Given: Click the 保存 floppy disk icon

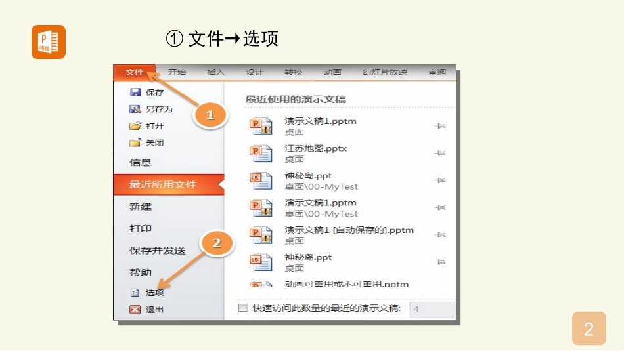Looking at the screenshot, I should pos(135,93).
